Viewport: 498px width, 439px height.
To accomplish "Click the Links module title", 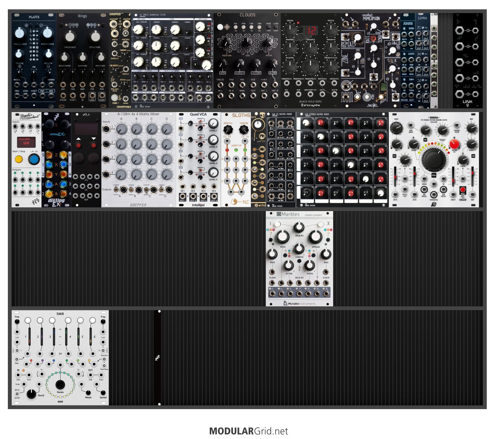I will point(422,18).
